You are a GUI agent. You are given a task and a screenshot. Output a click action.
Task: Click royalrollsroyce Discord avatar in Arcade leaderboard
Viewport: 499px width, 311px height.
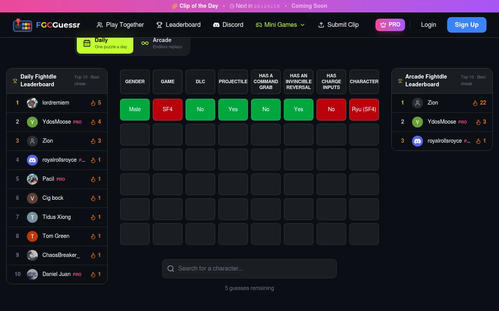418,141
